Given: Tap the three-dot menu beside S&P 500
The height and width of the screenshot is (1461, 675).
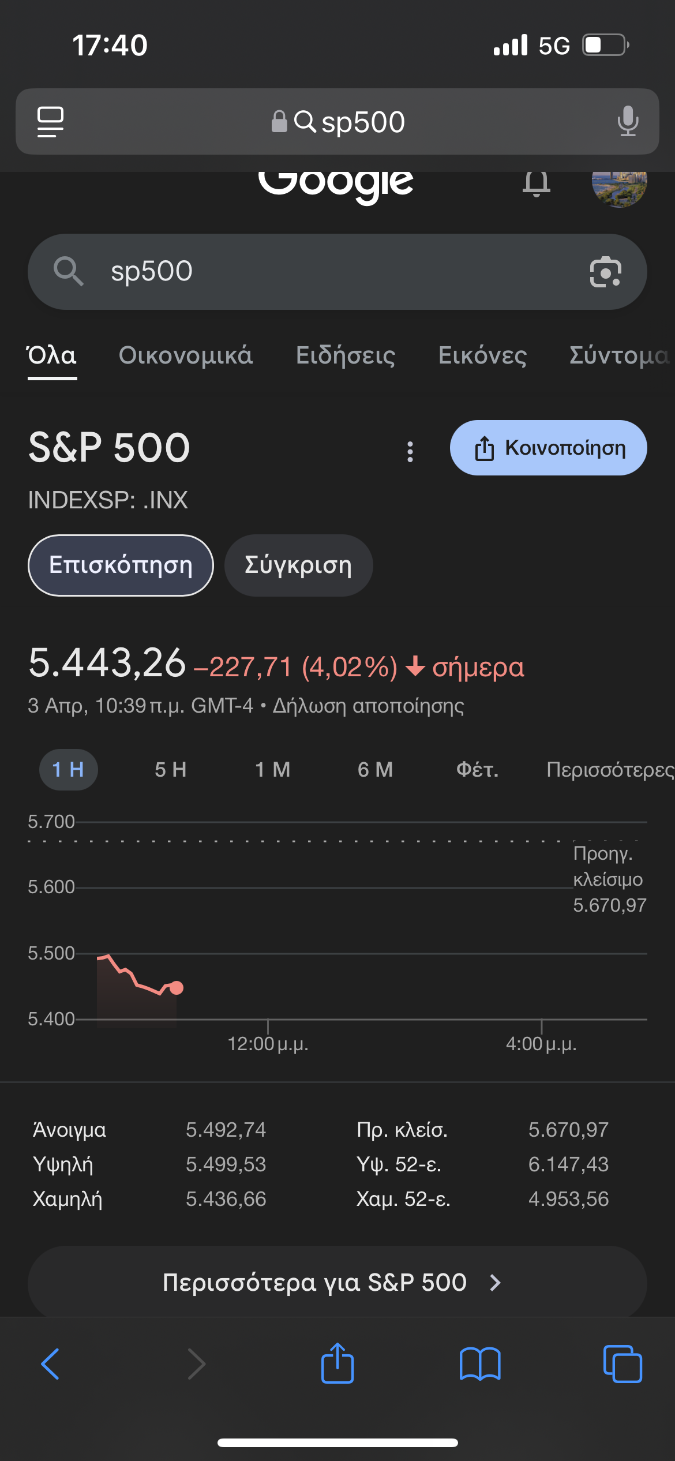Looking at the screenshot, I should tap(410, 451).
